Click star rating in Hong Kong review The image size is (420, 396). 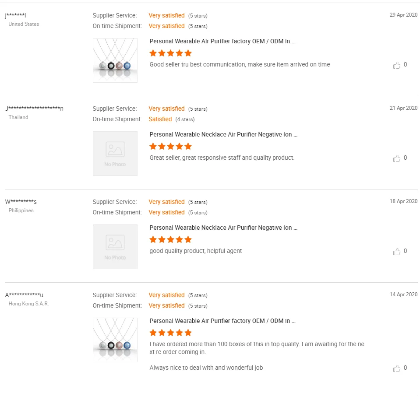pos(170,333)
